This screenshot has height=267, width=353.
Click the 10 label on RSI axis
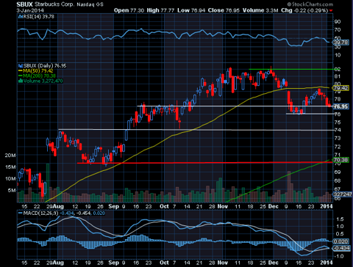338,55
